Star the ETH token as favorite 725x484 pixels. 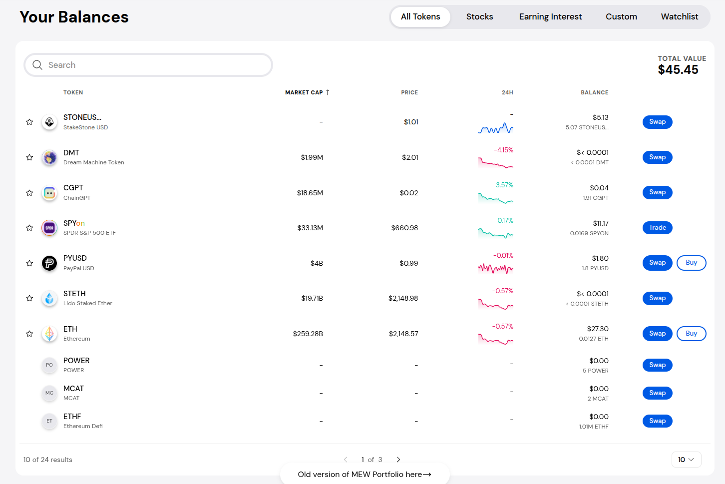click(29, 334)
